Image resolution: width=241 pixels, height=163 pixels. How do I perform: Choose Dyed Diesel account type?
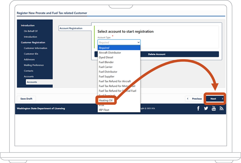click(x=119, y=57)
